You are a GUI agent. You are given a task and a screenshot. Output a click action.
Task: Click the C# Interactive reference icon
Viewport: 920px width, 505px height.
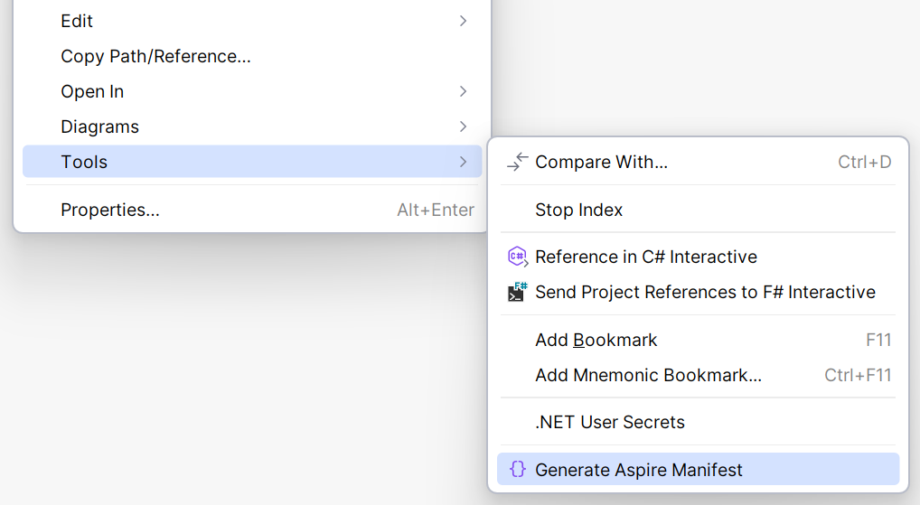[x=517, y=257]
